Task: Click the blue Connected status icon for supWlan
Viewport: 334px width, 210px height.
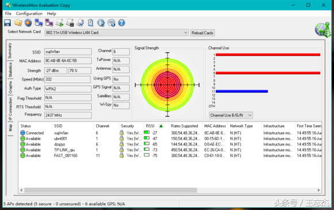Action: pyautogui.click(x=22, y=133)
